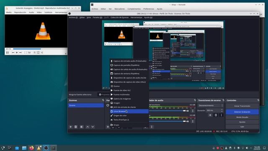Viewport: 268px width, 151px height.
Task: Open VLC Subtítulo menu
Action: 48,12
